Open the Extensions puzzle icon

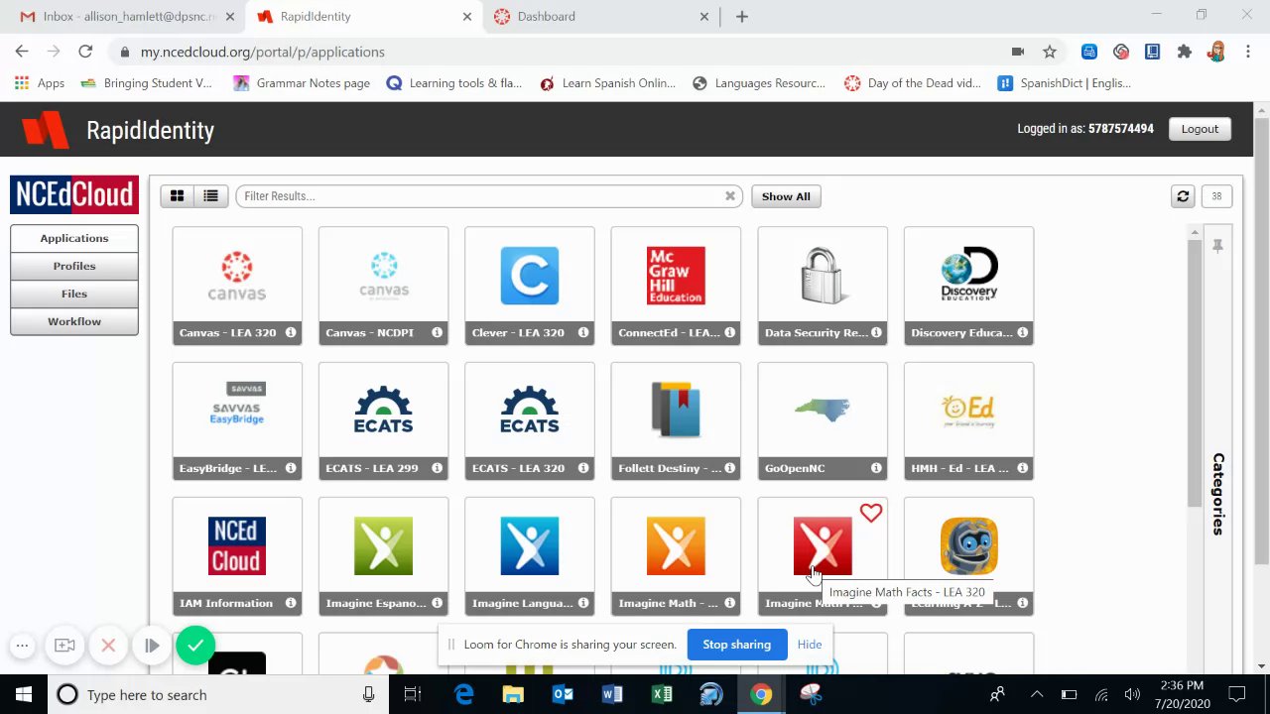(1184, 52)
